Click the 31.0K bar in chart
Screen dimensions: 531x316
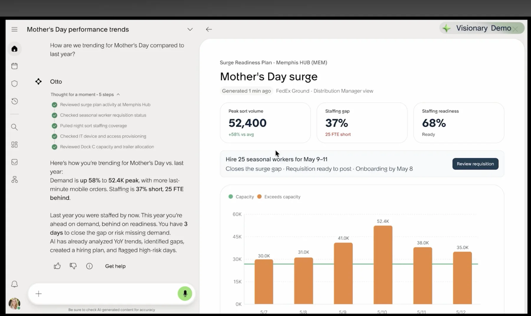(x=304, y=281)
